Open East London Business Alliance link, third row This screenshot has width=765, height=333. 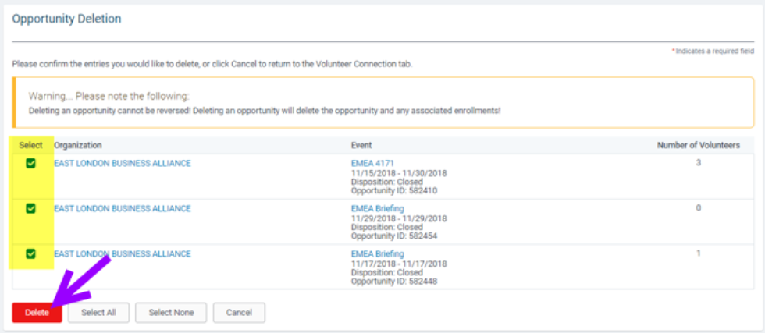123,253
